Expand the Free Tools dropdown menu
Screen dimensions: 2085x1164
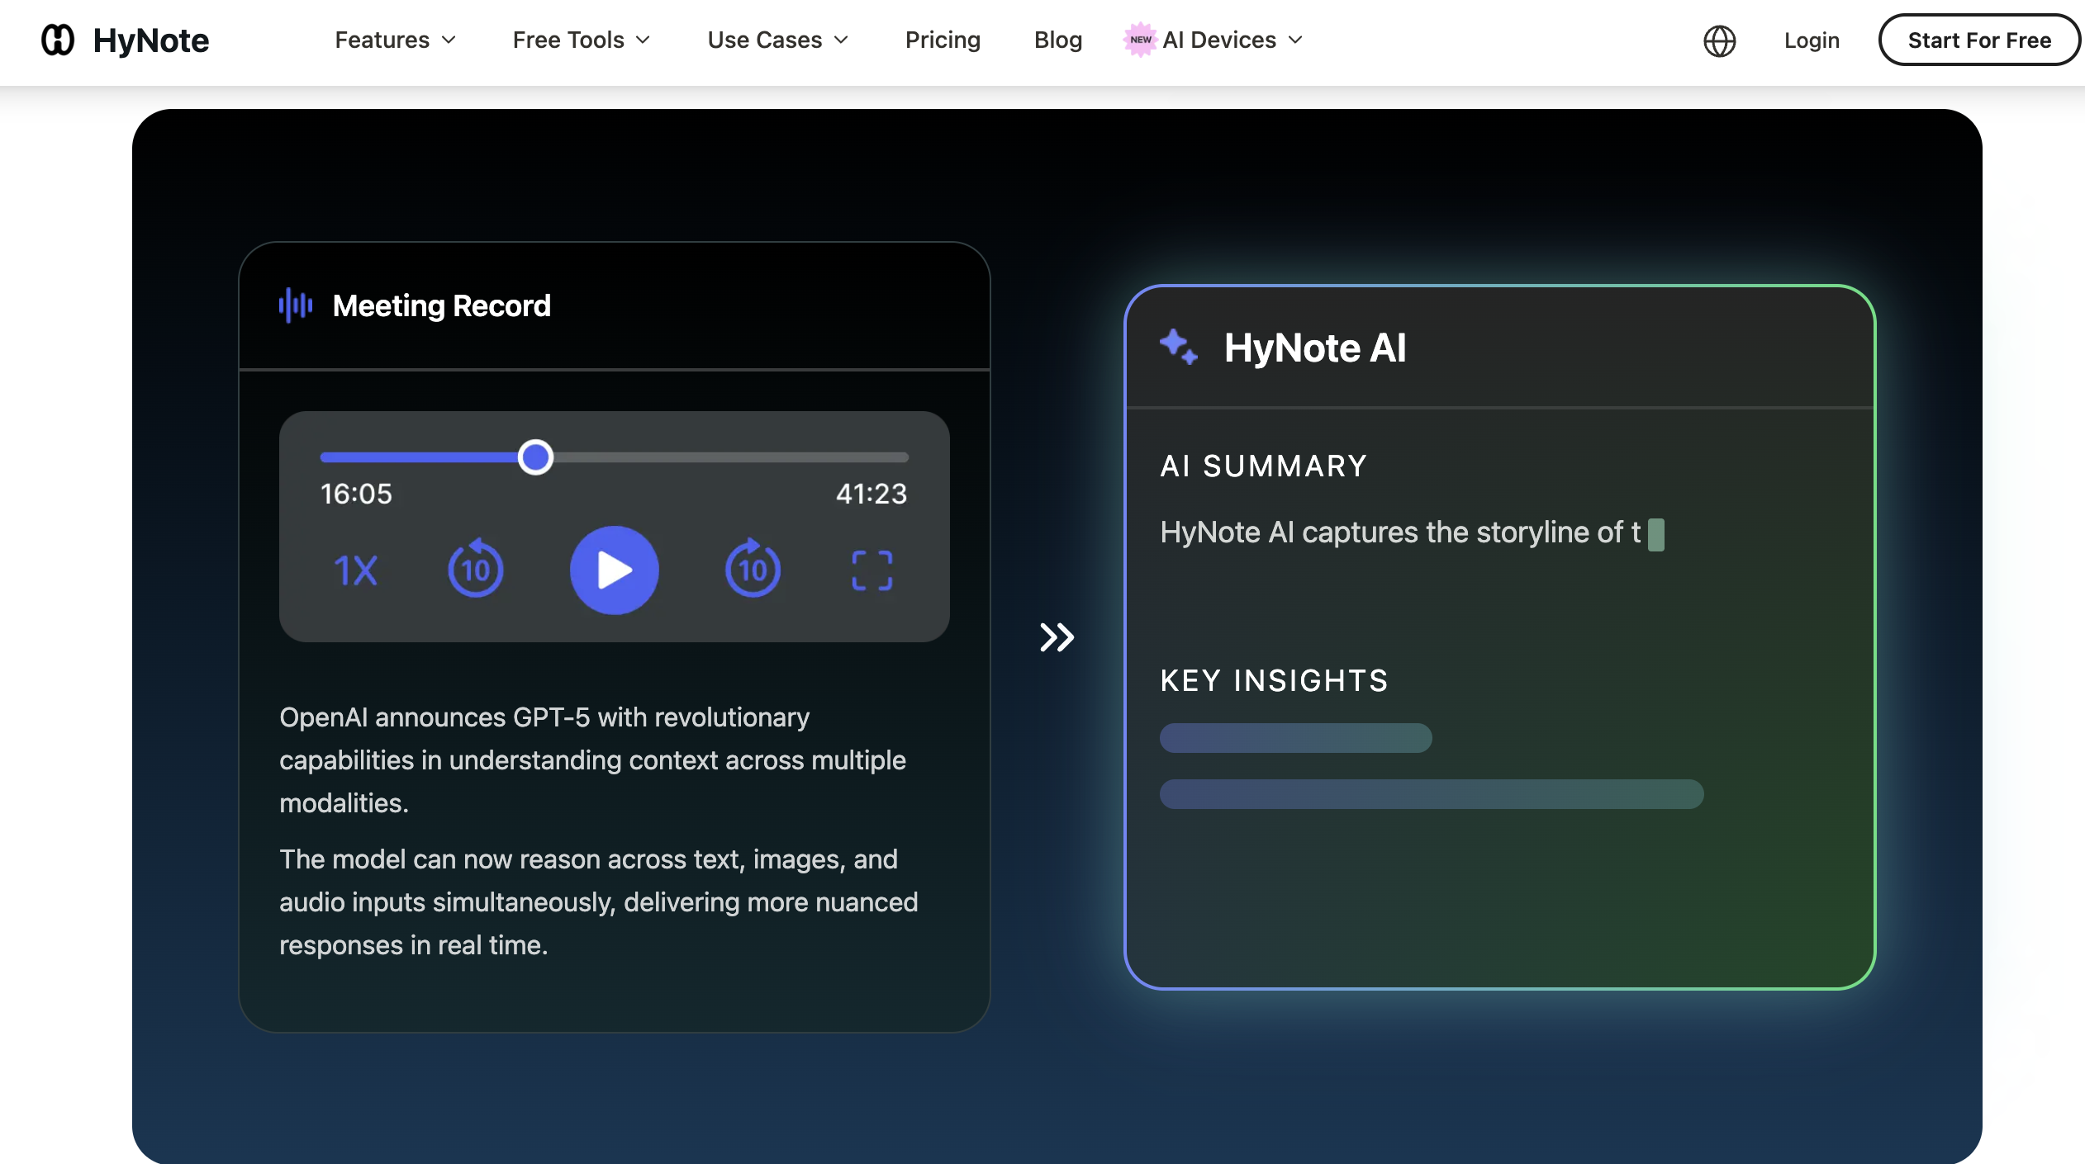tap(582, 40)
